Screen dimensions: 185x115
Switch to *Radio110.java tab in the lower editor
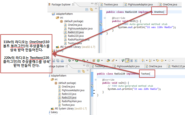[176, 66]
